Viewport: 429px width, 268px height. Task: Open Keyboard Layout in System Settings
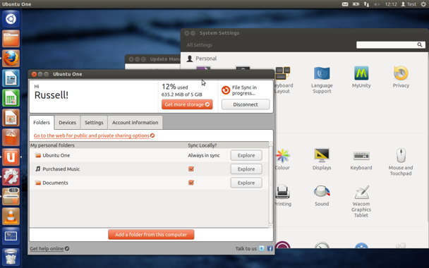tap(283, 80)
